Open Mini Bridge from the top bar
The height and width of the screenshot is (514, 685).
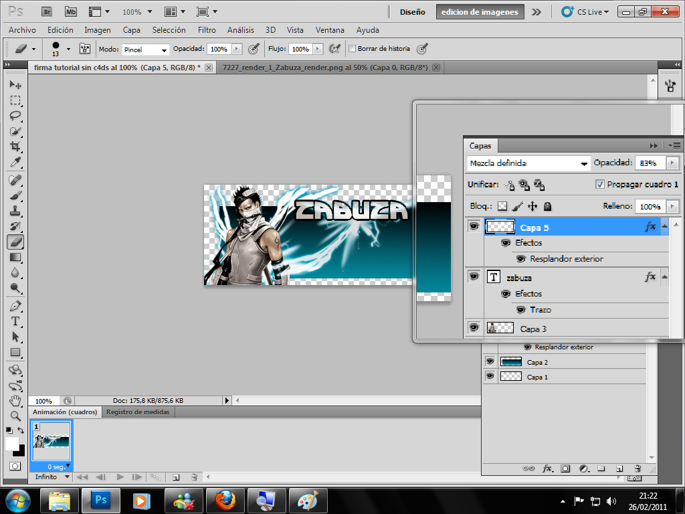click(x=71, y=12)
